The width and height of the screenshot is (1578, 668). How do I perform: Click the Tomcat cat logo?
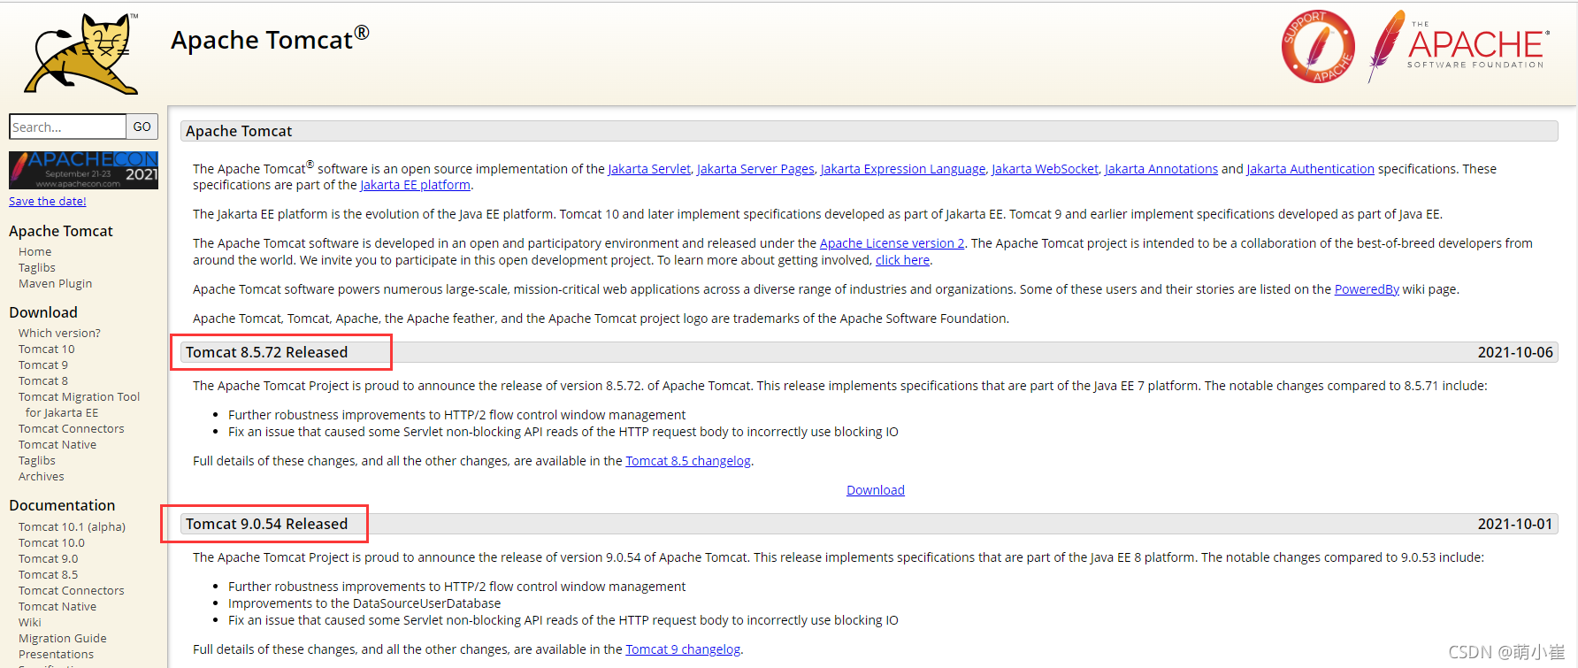tap(81, 53)
